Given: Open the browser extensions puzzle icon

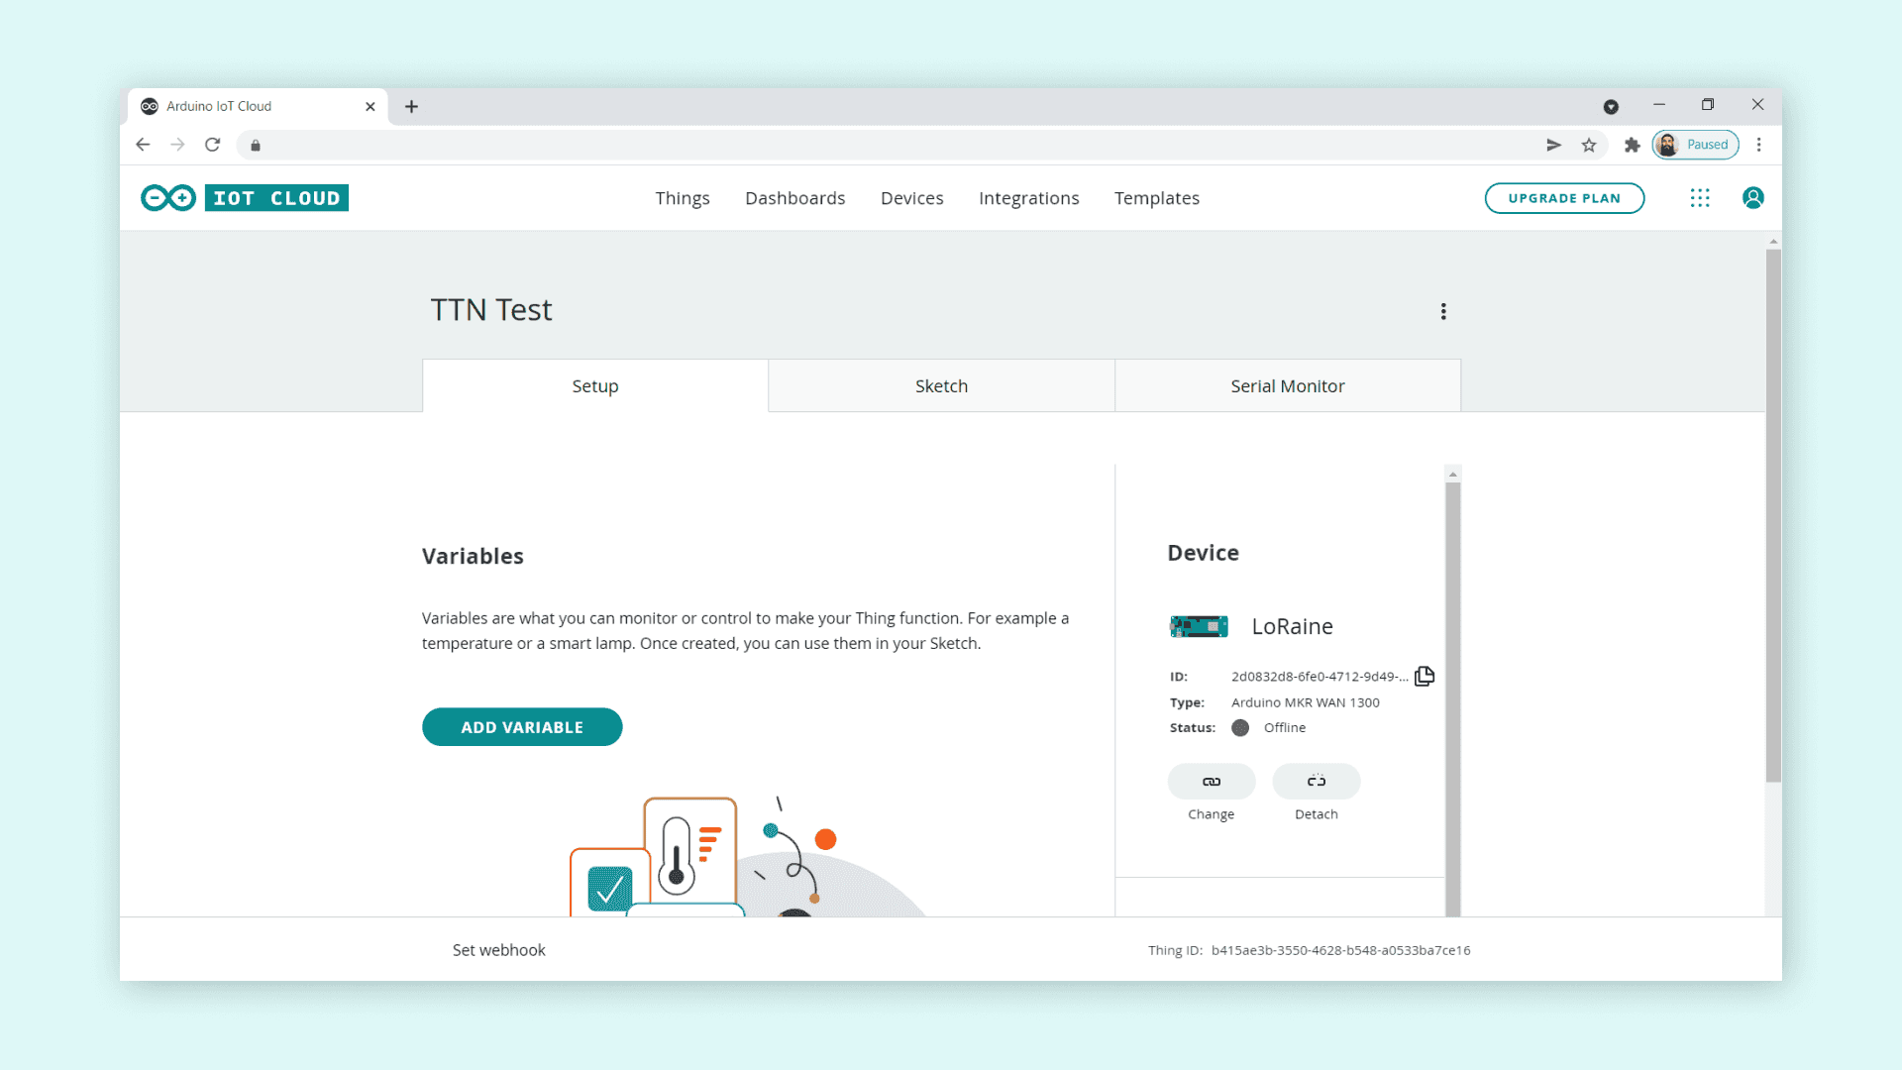Looking at the screenshot, I should [1632, 145].
